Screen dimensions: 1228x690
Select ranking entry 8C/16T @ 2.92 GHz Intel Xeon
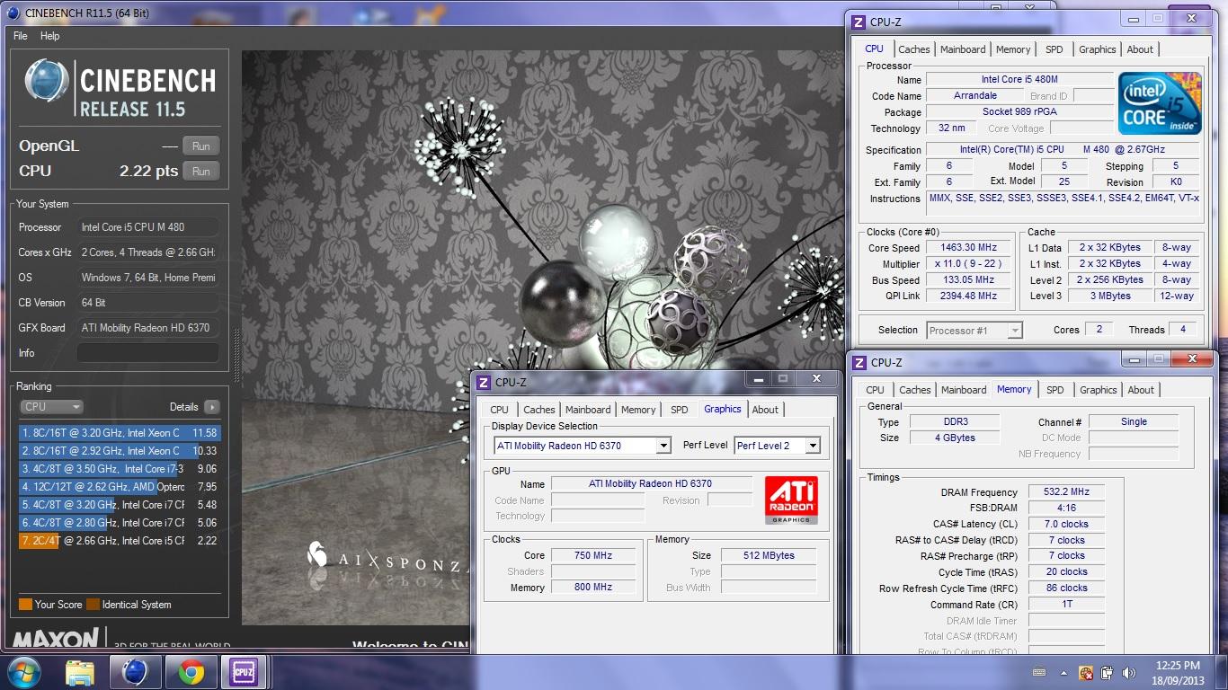click(x=119, y=451)
